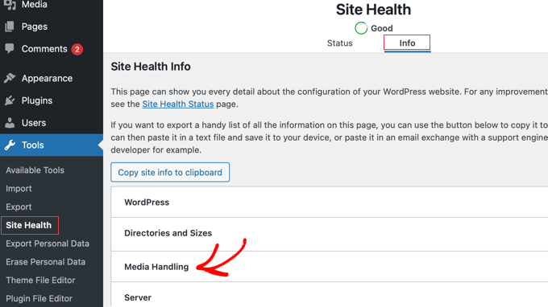Click the Comments speech bubble icon
Screen dimensions: 548x307
[10, 48]
